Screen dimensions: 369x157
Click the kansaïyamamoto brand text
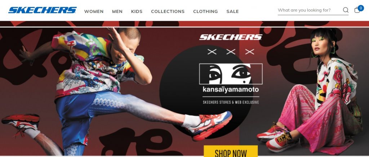pyautogui.click(x=231, y=90)
